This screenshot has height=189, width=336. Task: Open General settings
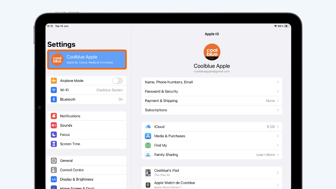(87, 161)
